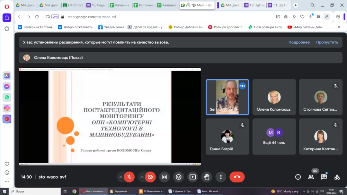347x195 pixels.
Task: Dismiss banner with Пропустить
Action: (327, 42)
